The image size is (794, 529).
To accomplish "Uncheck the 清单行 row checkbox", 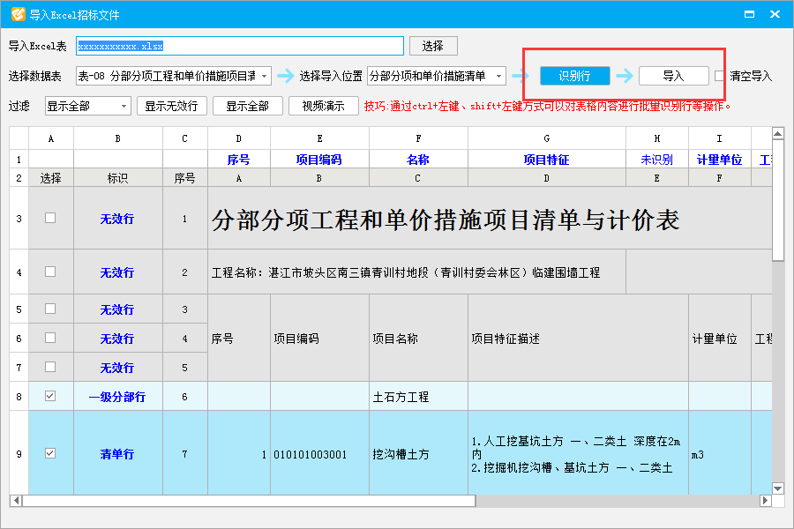I will [x=50, y=453].
